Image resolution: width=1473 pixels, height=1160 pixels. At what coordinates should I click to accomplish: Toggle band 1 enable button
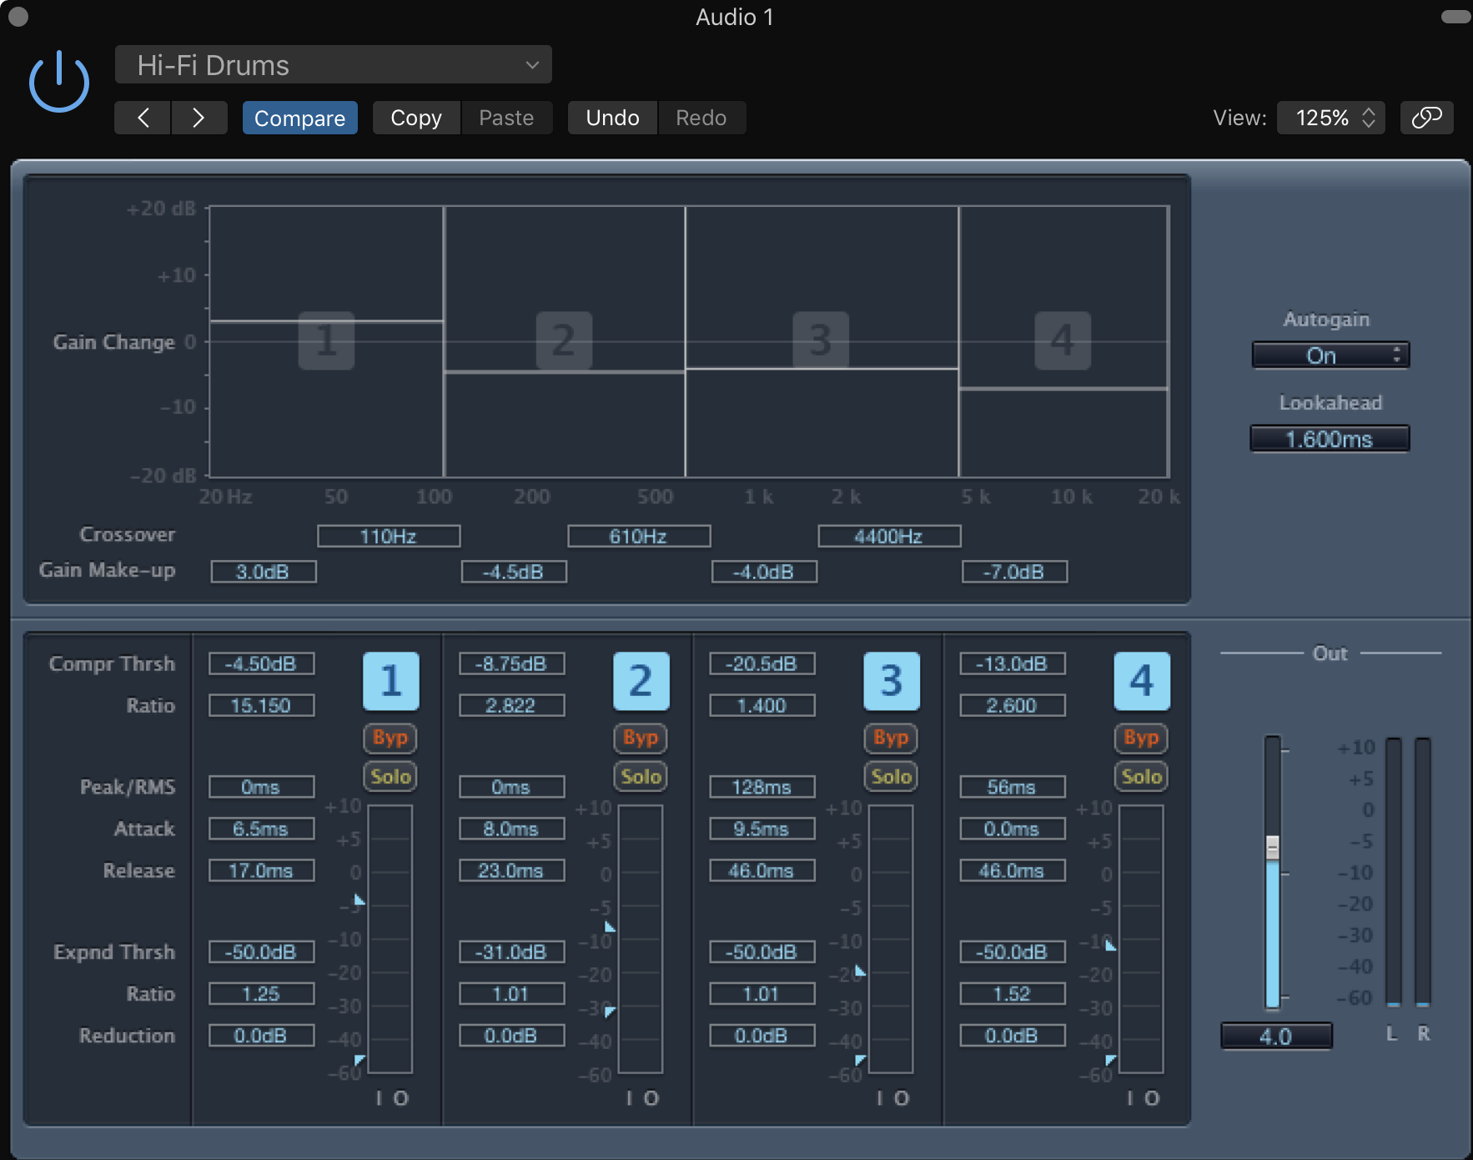point(390,681)
